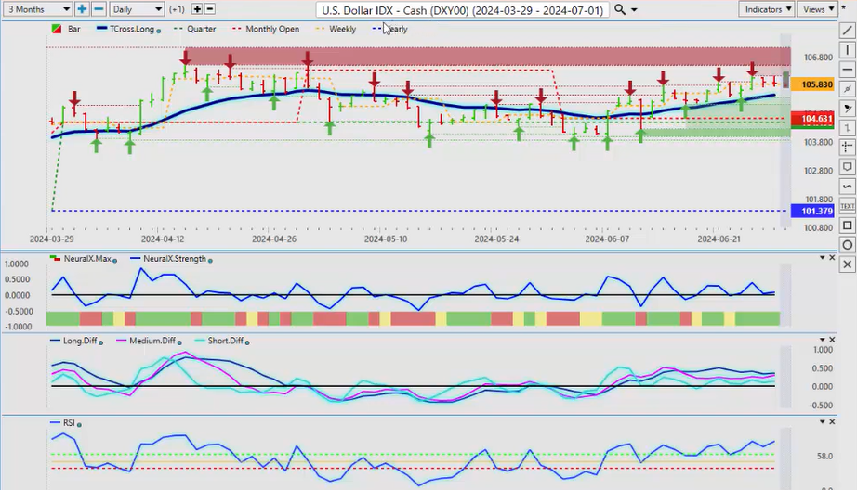Select the ellipse drawing tool
The width and height of the screenshot is (857, 490).
847,245
